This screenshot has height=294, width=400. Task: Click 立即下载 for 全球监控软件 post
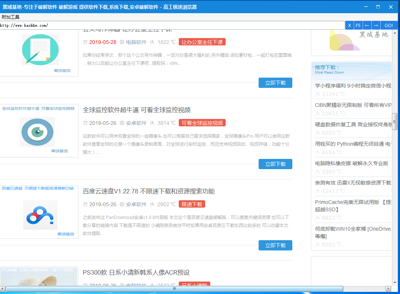[275, 164]
